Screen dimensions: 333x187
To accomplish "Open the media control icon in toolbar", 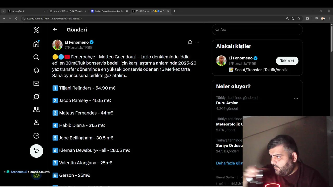I will coord(317,18).
